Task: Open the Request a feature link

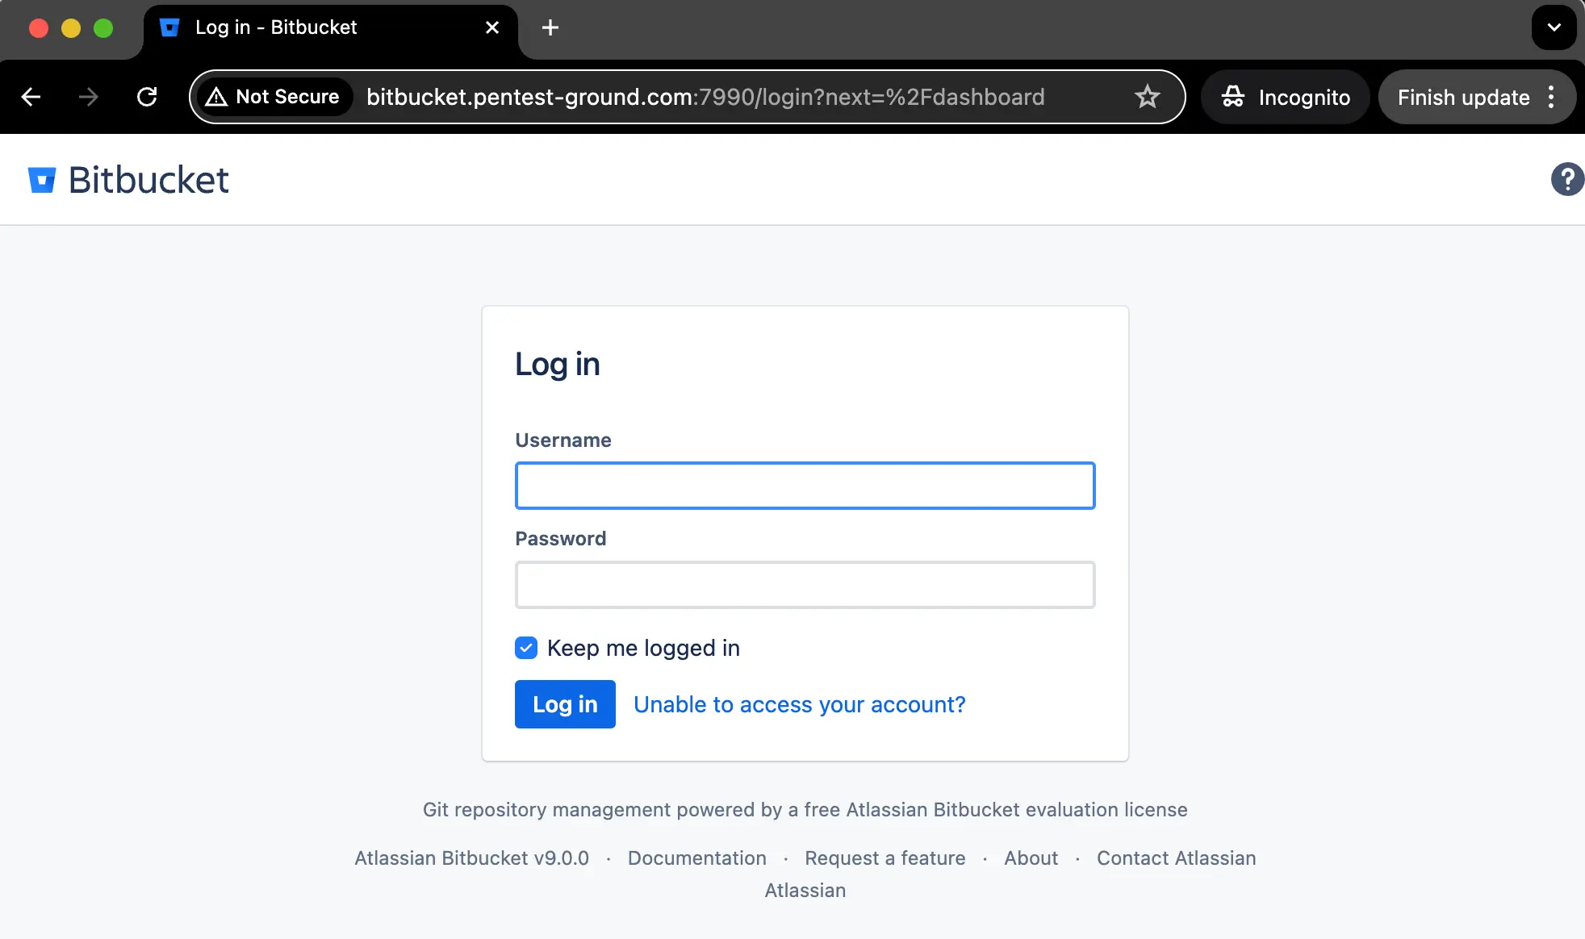Action: coord(885,858)
